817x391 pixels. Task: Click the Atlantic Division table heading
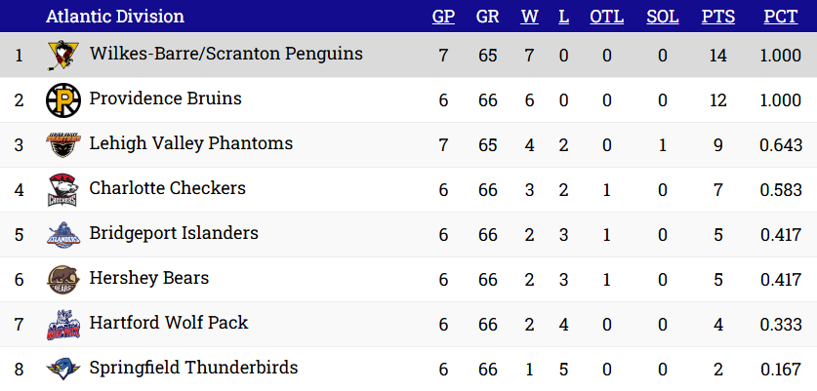(x=115, y=17)
